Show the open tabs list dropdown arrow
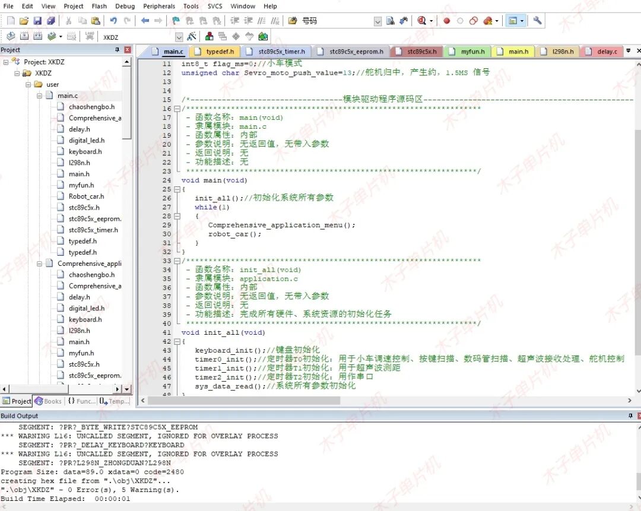This screenshot has height=511, width=641. [x=629, y=51]
